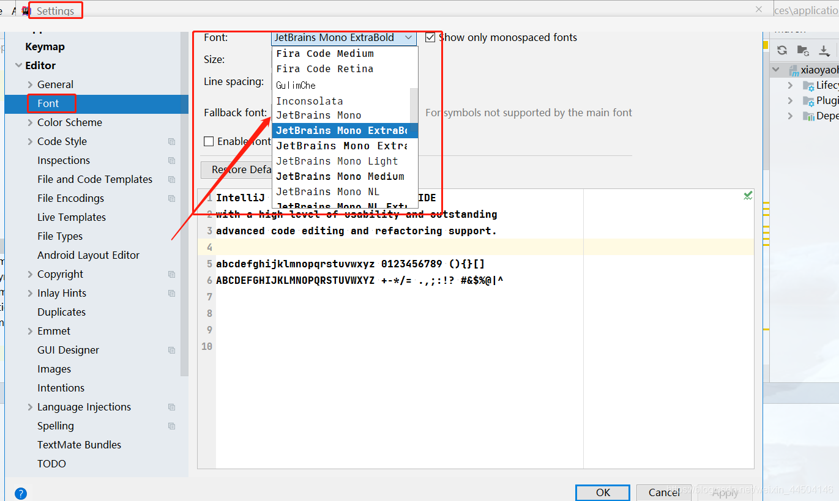Click the Cancel button

click(x=664, y=492)
